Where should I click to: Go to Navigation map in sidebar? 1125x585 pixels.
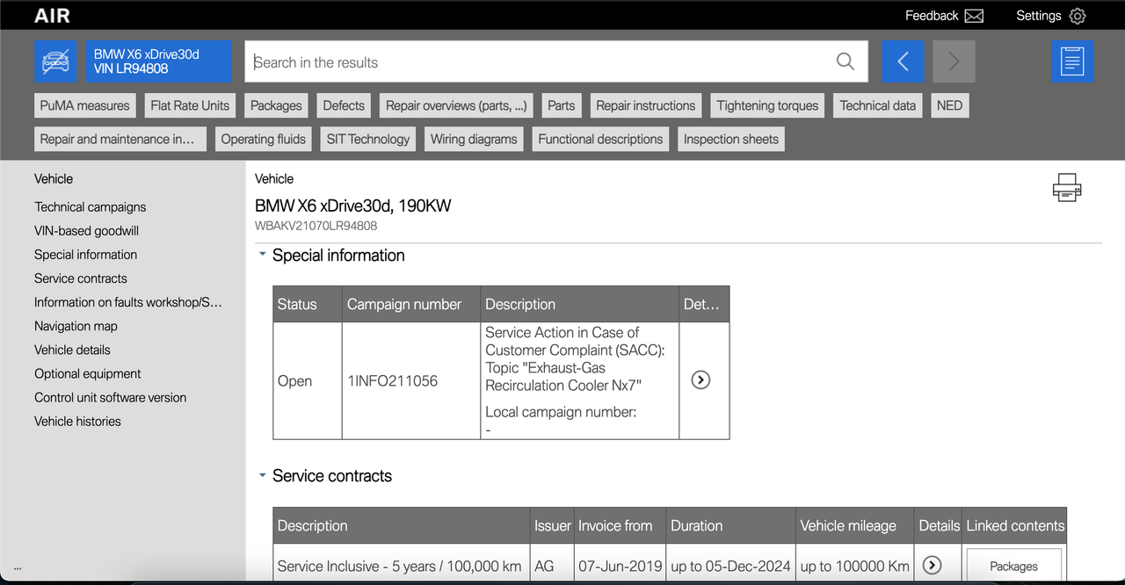76,326
